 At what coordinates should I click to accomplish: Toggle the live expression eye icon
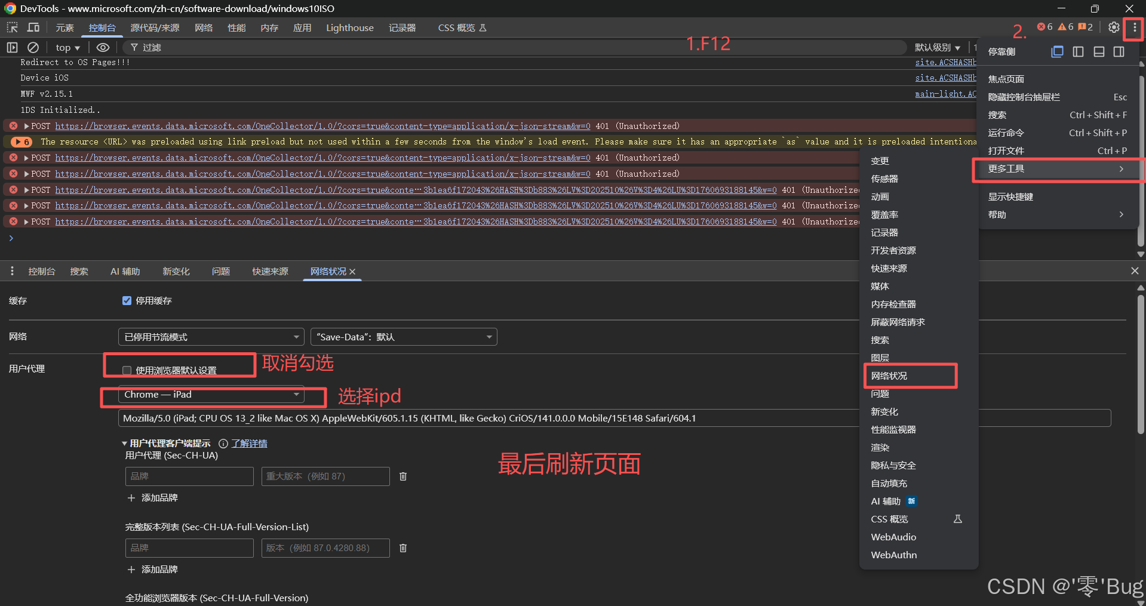(x=103, y=47)
